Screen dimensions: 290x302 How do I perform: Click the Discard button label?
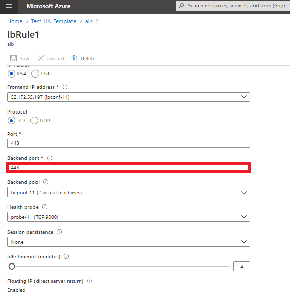55,59
